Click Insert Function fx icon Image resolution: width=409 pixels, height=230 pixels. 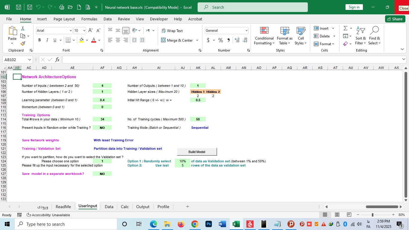point(57,60)
